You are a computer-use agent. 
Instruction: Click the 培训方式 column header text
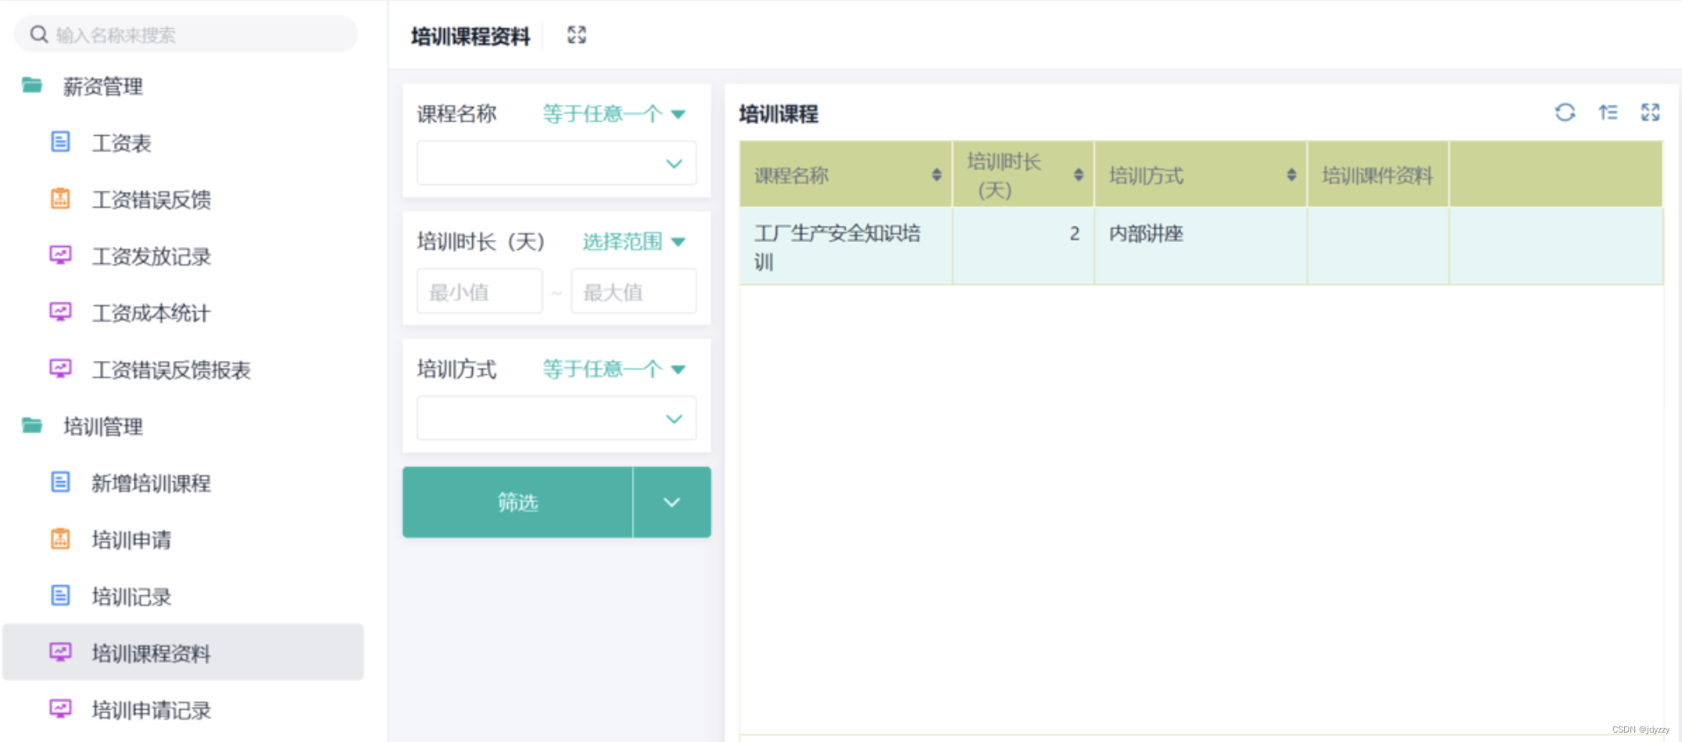[1146, 175]
